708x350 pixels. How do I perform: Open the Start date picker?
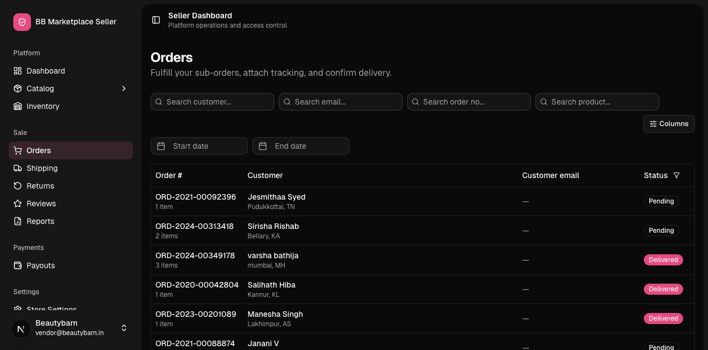click(x=199, y=146)
